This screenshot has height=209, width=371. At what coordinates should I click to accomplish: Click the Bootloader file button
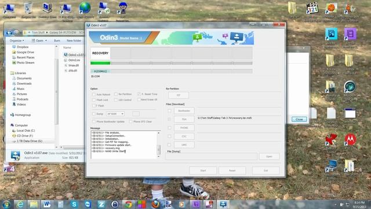click(184, 111)
